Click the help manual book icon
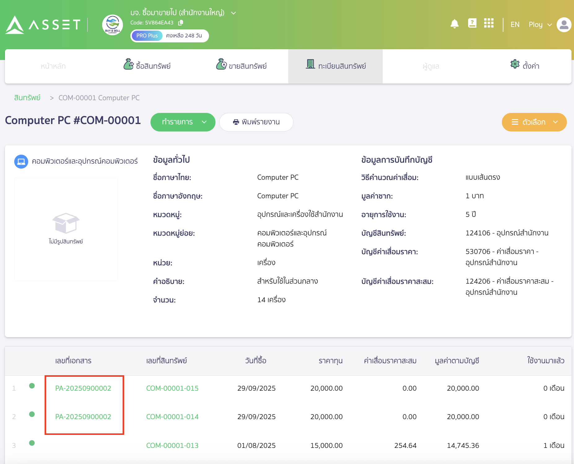 (x=472, y=24)
